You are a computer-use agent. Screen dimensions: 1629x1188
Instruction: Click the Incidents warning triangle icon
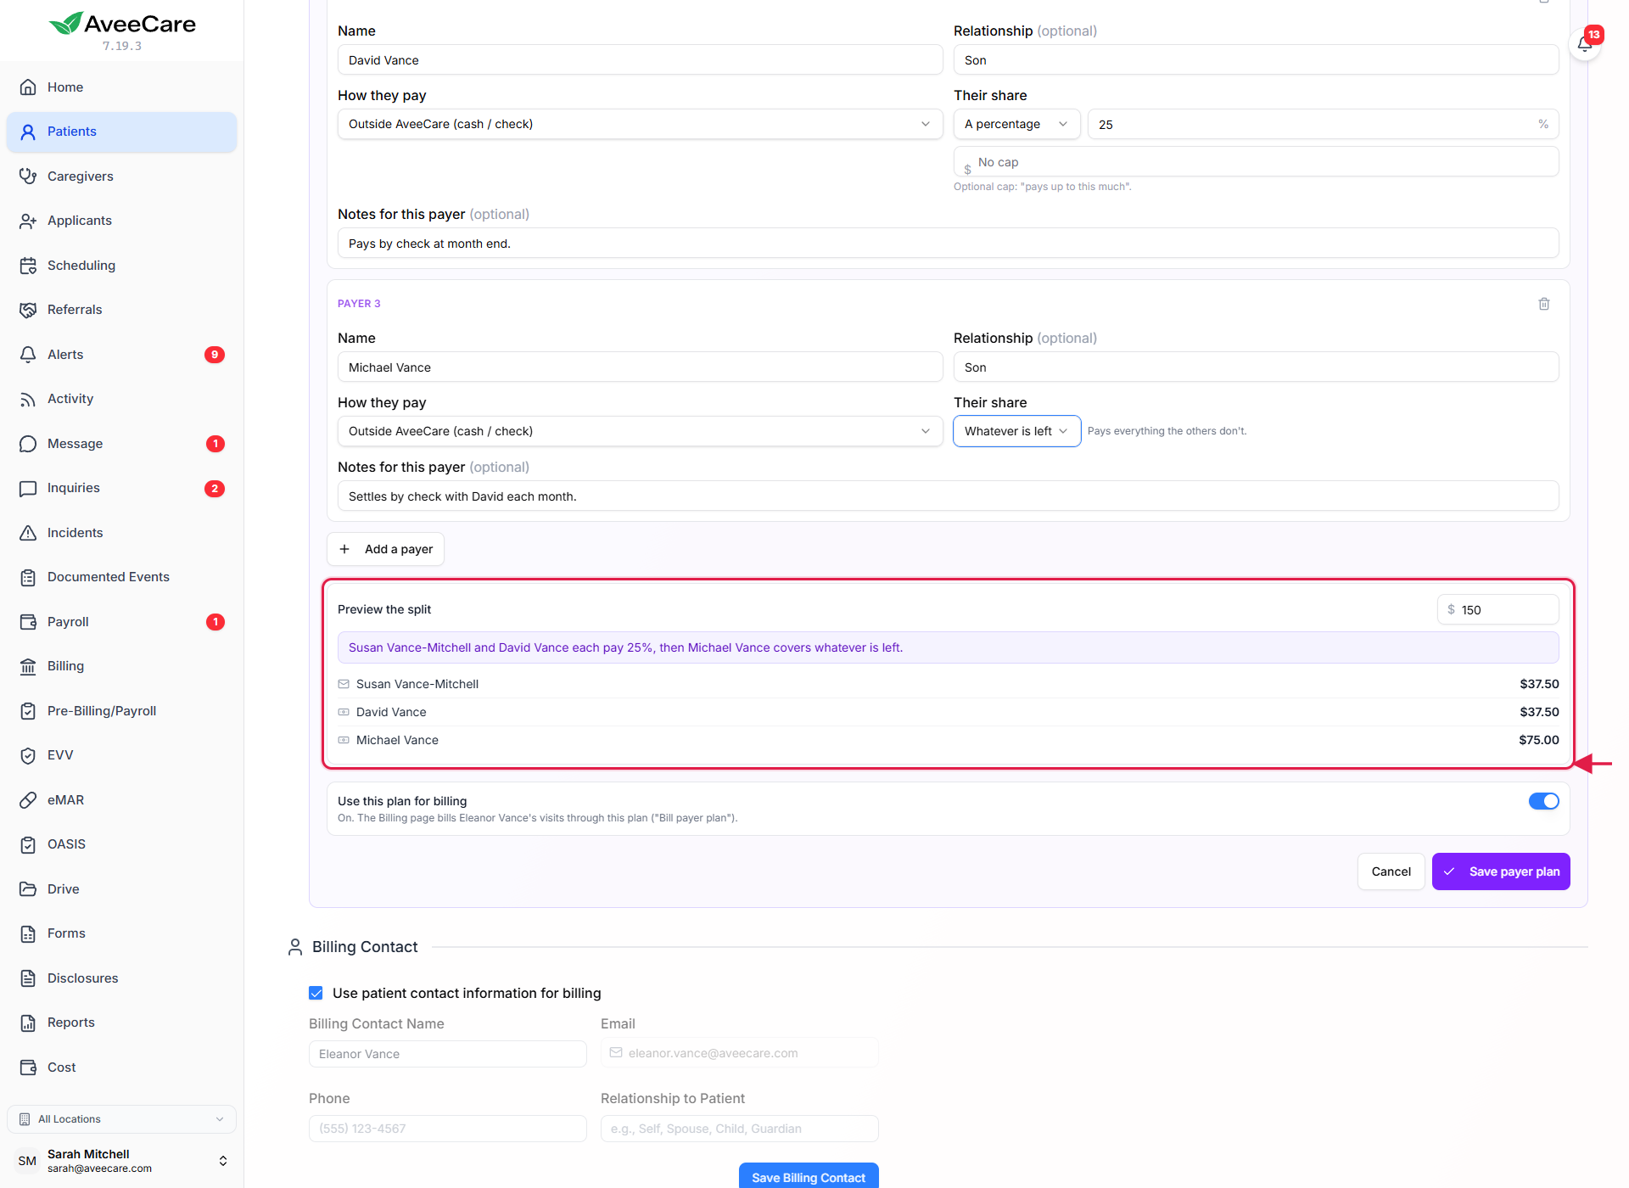[28, 533]
